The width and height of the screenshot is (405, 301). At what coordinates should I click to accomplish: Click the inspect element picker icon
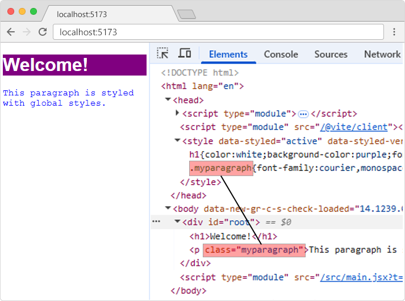tap(163, 53)
